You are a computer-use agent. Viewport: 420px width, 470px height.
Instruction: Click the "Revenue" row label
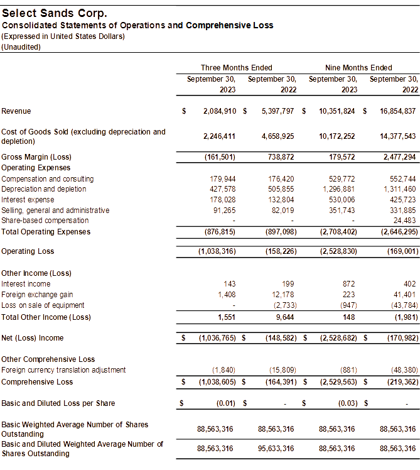(x=16, y=111)
